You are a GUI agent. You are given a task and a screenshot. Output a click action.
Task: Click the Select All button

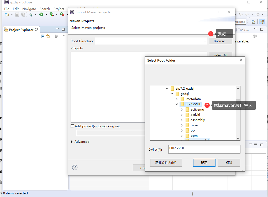coord(220,55)
